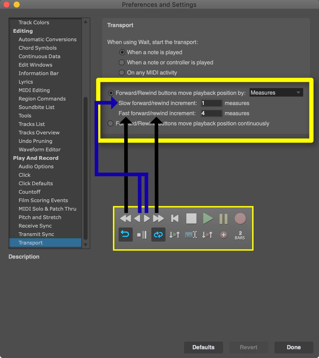Click the 2 BARS countoff button

(240, 235)
